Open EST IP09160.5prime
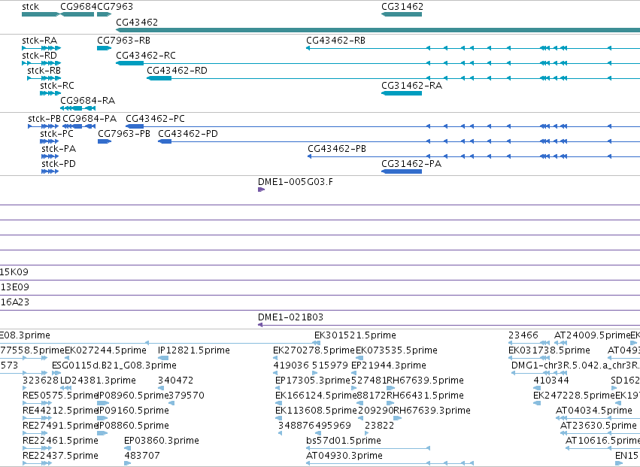 pyautogui.click(x=102, y=418)
